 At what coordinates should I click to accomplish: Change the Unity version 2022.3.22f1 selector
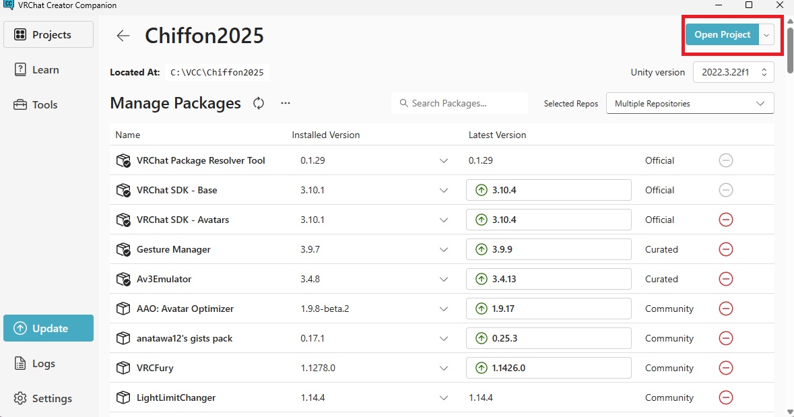(x=733, y=73)
